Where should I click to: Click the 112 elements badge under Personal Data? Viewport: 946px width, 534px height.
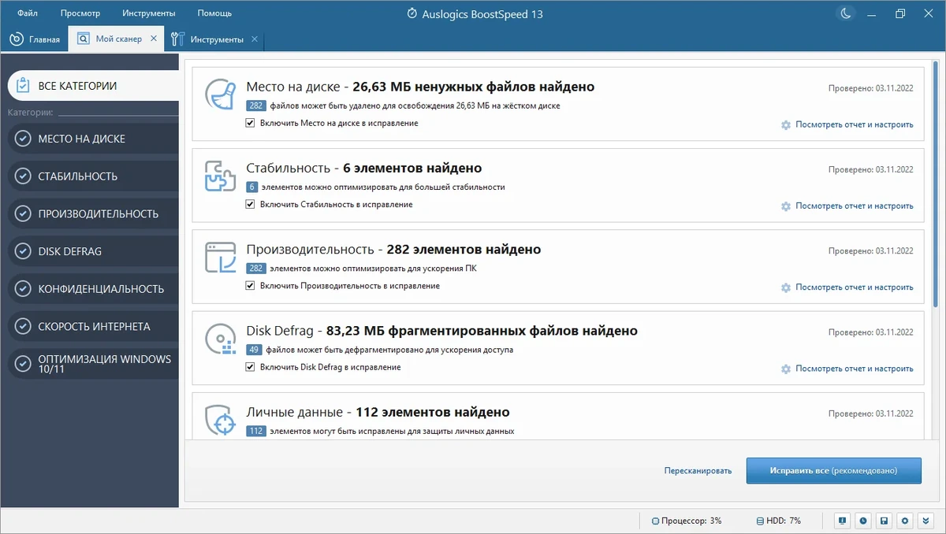pyautogui.click(x=256, y=432)
